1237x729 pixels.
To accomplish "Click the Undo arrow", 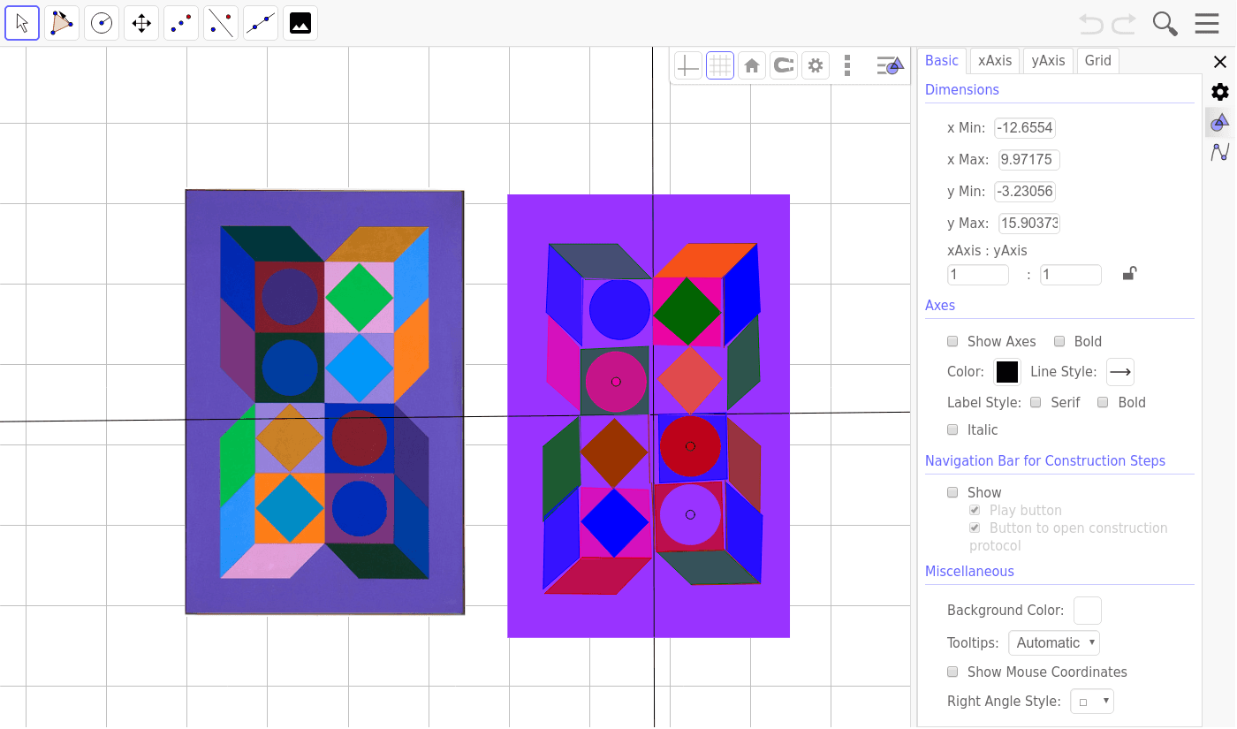I will (1091, 24).
